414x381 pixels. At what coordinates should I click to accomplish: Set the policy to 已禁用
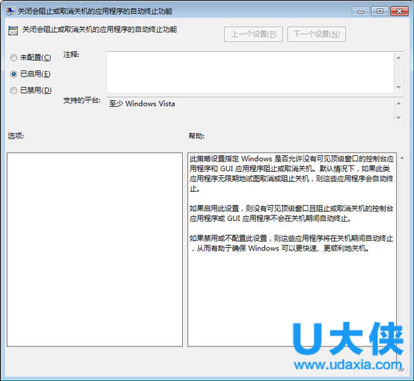14,90
